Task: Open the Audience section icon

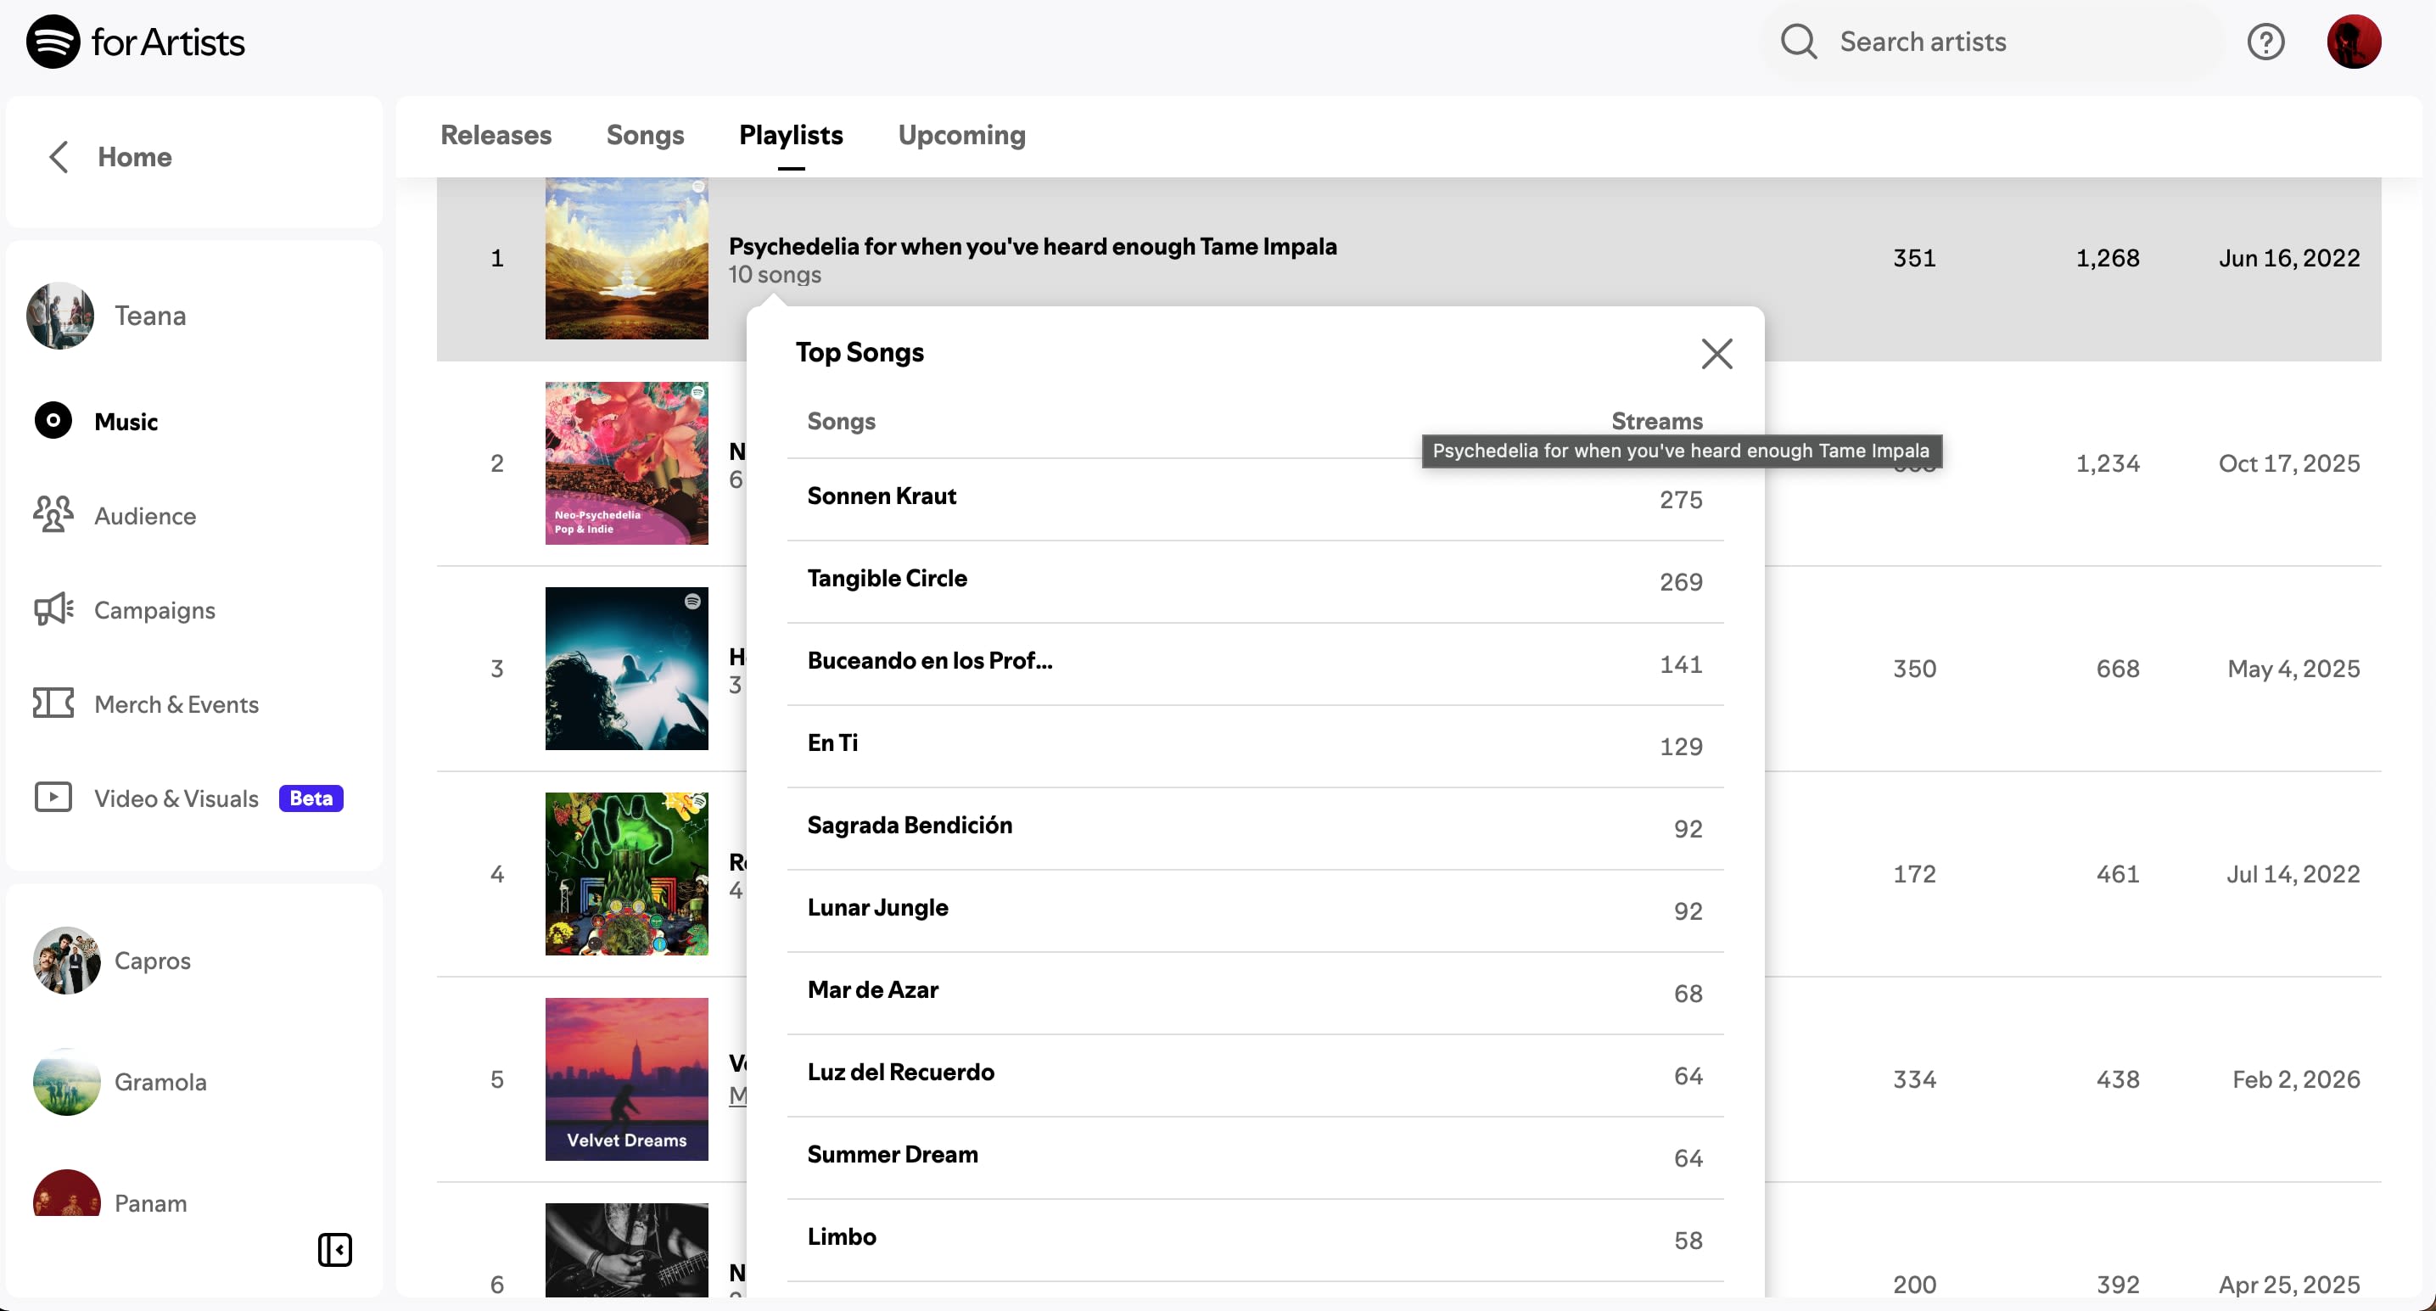Action: (x=53, y=514)
